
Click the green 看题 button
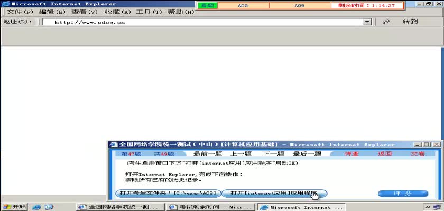point(208,5)
